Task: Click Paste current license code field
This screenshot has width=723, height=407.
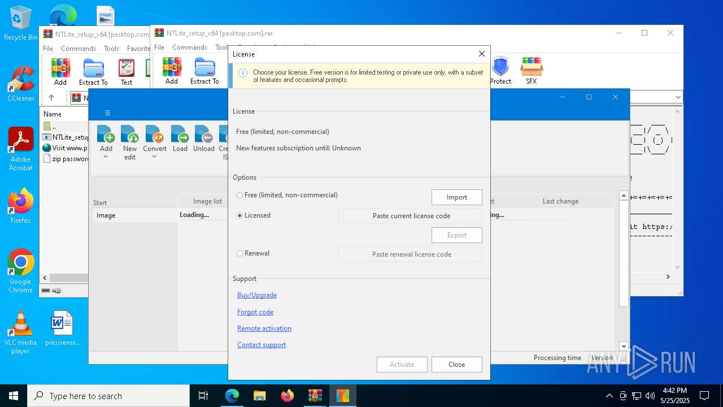Action: pos(411,216)
